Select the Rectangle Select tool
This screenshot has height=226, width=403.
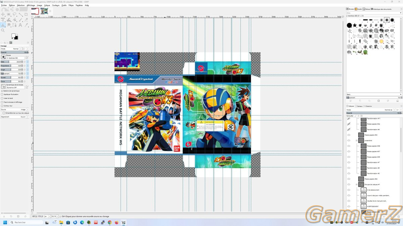coord(9,14)
